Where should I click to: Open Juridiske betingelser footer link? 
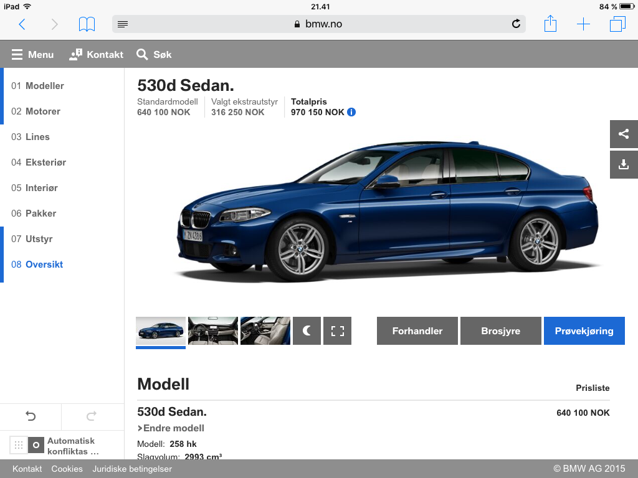132,469
